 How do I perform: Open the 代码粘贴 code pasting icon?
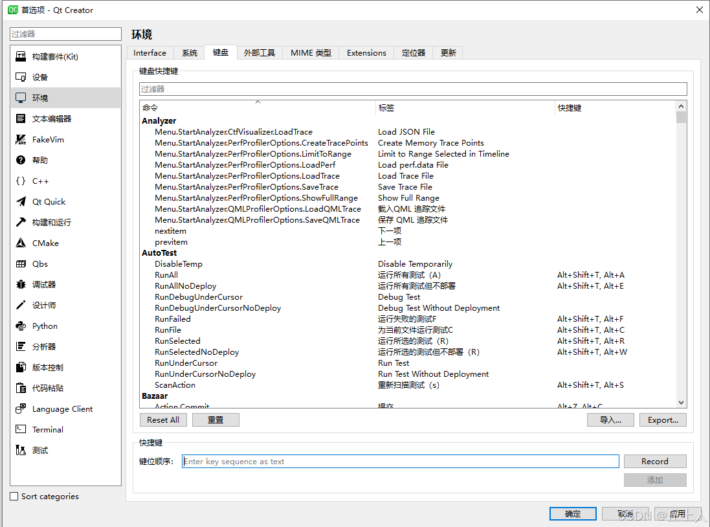click(21, 388)
